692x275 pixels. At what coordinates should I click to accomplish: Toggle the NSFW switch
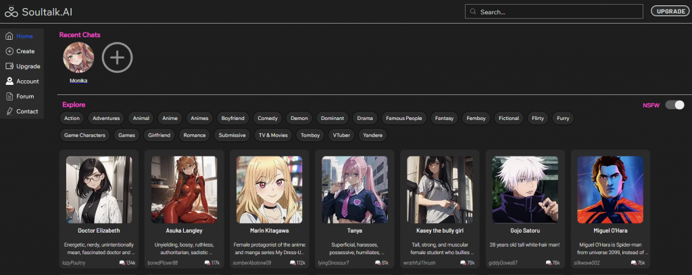click(x=674, y=105)
